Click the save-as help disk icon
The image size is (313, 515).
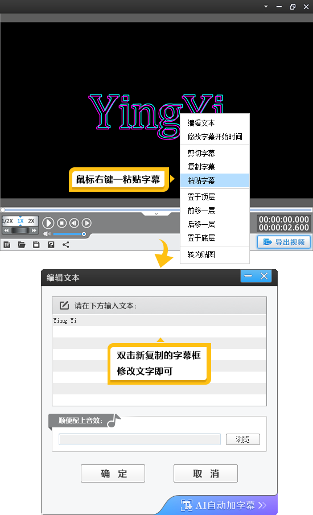51,245
